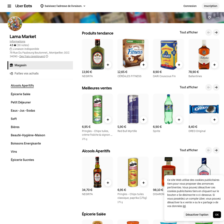Click the info icon beside Des frais s'appliquent
The image size is (224, 224).
47,57
